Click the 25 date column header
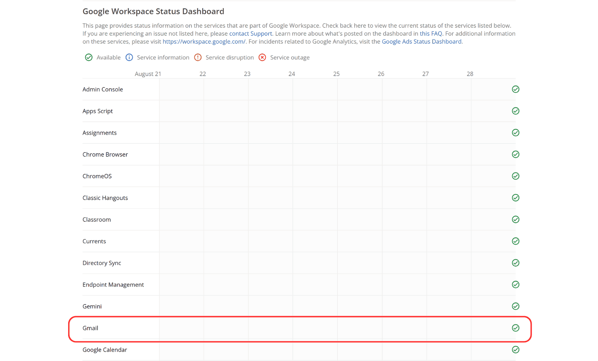Viewport: 598px width, 361px height. (x=336, y=74)
